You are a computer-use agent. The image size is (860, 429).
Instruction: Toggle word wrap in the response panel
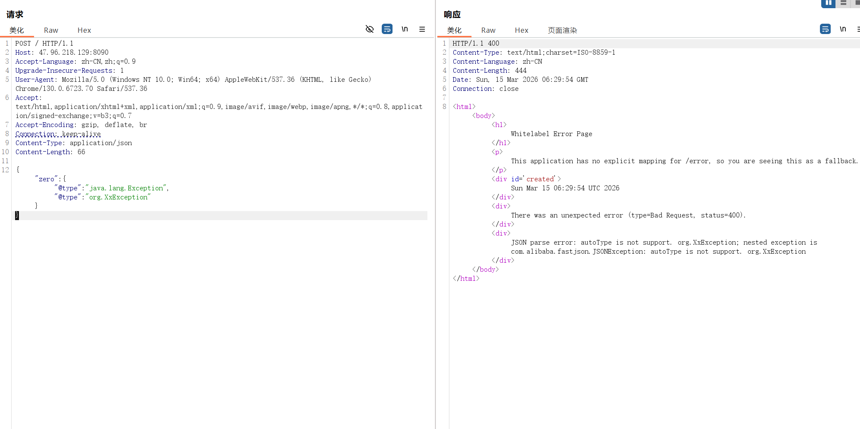(x=825, y=29)
